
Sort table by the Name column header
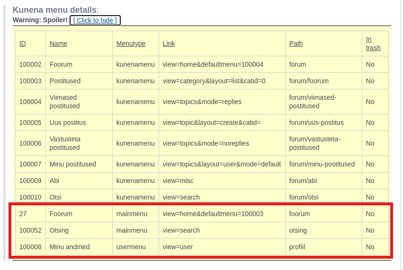[x=58, y=44]
